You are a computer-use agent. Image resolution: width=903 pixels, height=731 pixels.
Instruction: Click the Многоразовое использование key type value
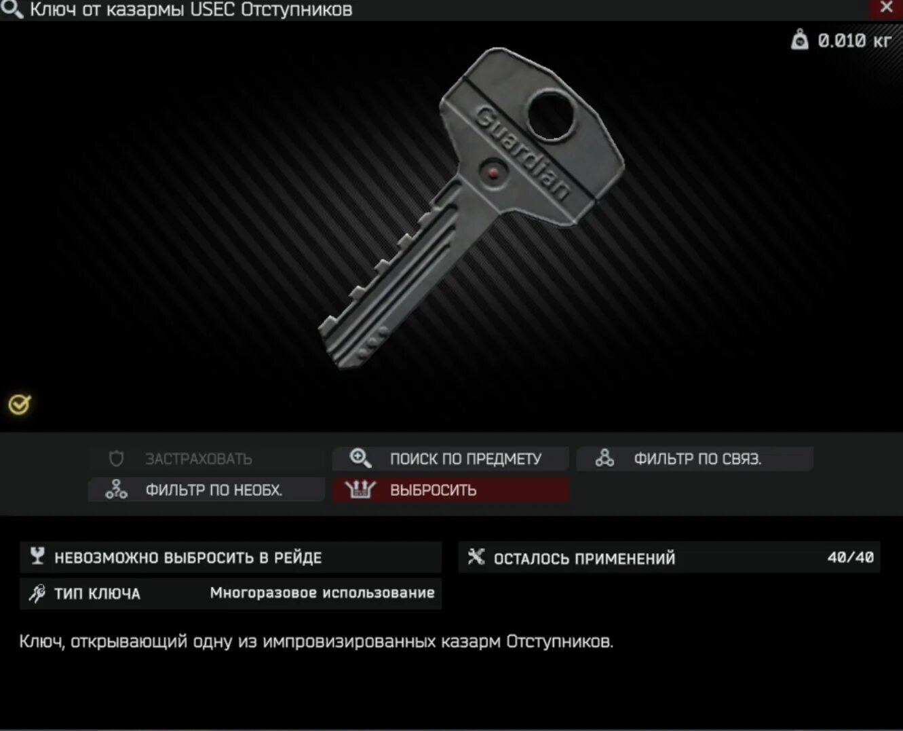322,593
